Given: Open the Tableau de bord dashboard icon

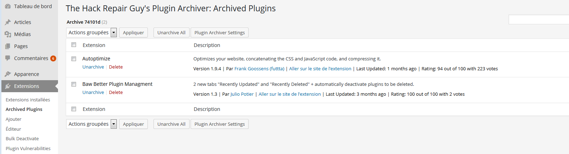Looking at the screenshot, I should pos(8,6).
